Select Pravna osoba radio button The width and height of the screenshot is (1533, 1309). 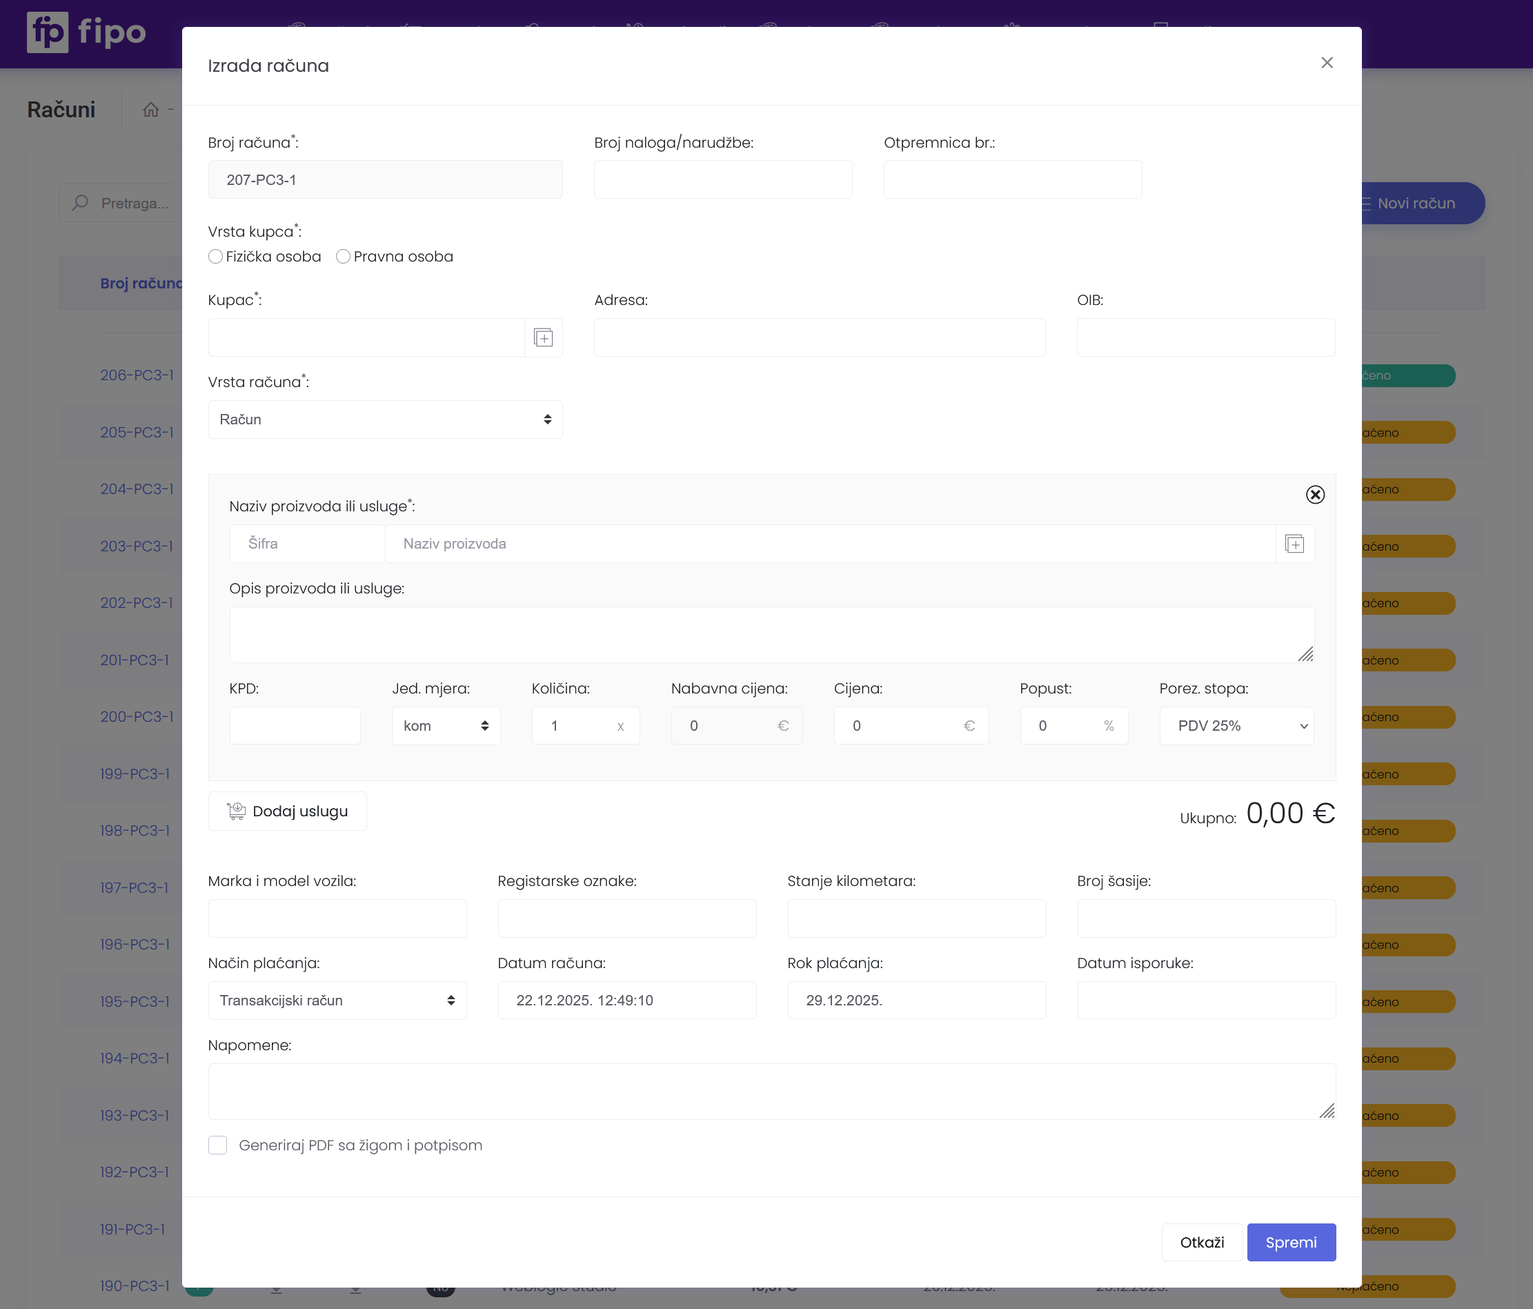pos(343,257)
